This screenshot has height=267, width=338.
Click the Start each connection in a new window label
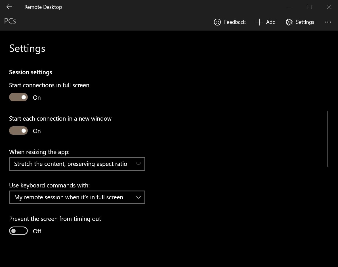60,119
